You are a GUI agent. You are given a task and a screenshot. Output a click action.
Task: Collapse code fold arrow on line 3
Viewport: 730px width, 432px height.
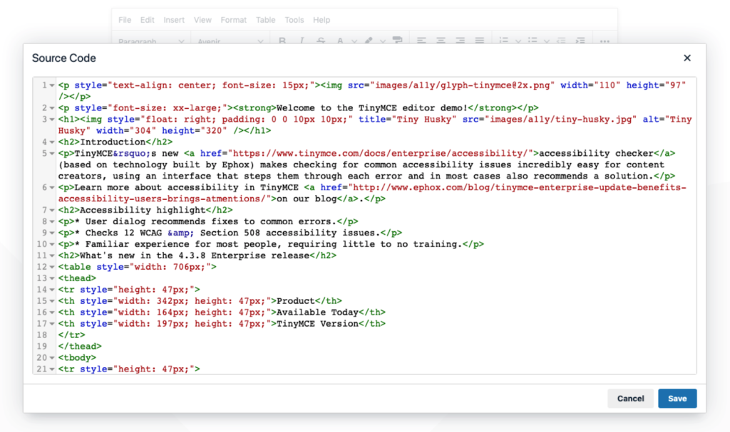coord(52,120)
